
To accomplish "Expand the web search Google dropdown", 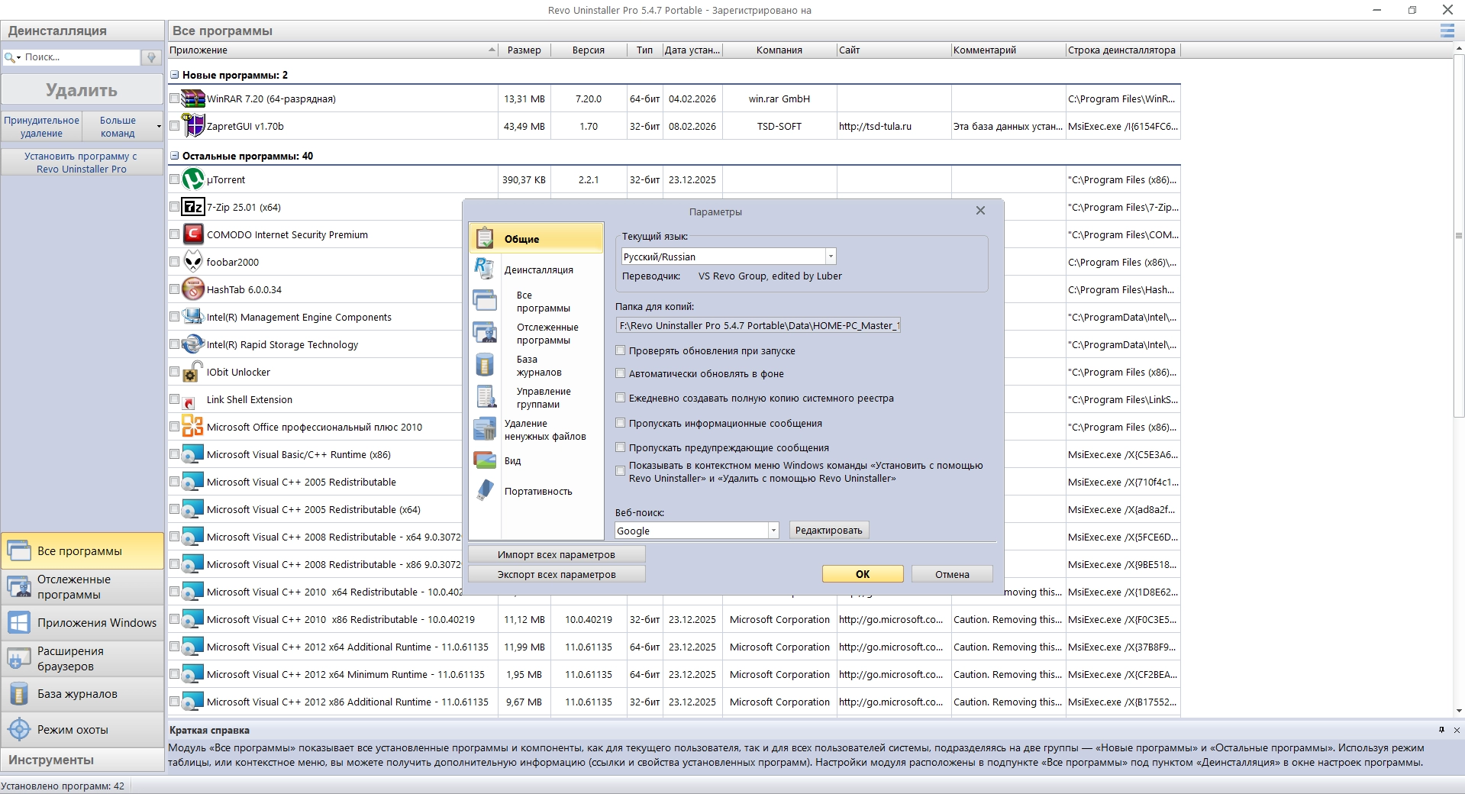I will tap(773, 531).
